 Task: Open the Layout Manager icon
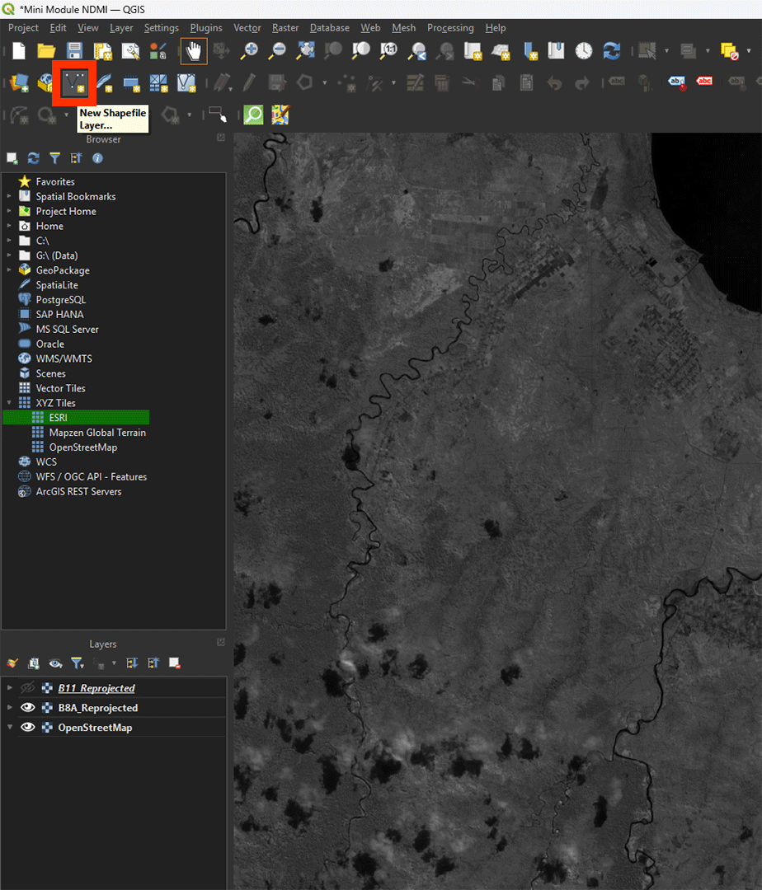point(130,51)
